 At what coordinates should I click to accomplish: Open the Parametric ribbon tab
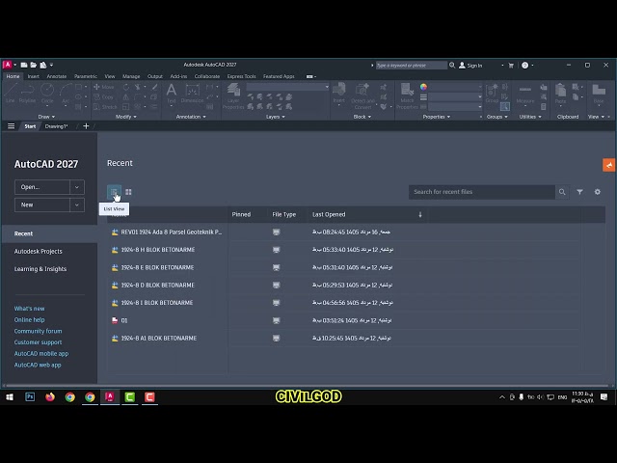(x=86, y=76)
